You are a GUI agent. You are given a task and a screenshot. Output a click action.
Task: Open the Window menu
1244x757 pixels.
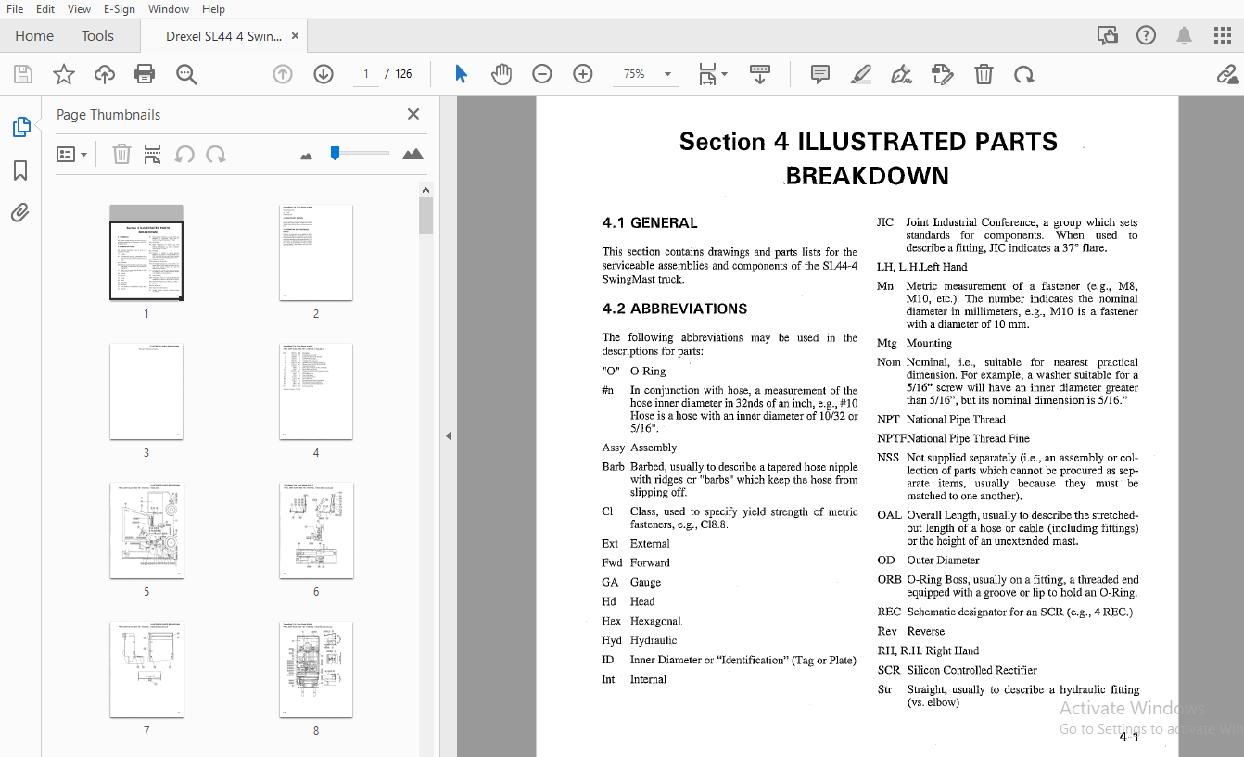(169, 8)
